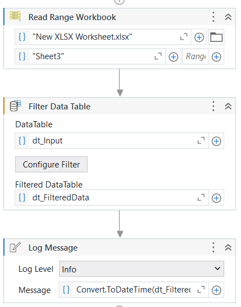Viewport: 241px width, 307px height.
Task: Open expression editor for workbook path field
Action: 184,37
